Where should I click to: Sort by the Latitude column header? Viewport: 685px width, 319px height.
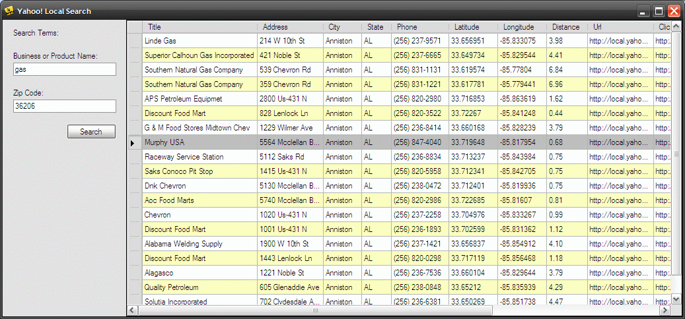coord(473,27)
